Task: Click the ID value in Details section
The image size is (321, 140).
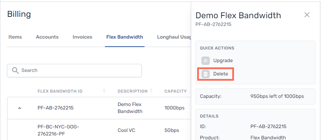Action: click(268, 126)
